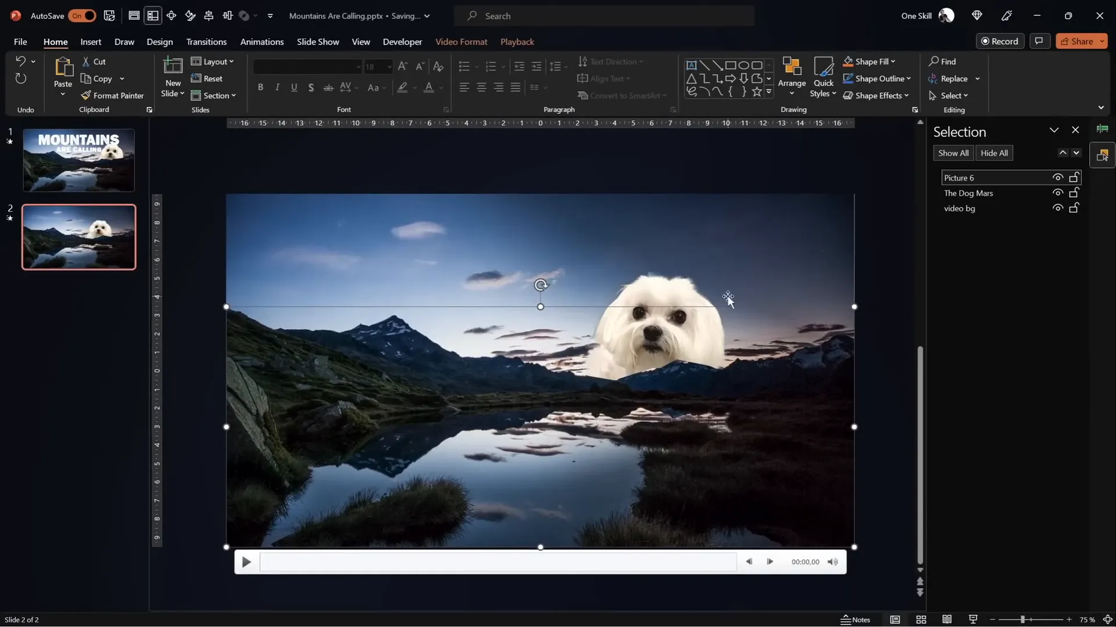Open the Video Format tab
Image resolution: width=1116 pixels, height=627 pixels.
click(x=462, y=42)
